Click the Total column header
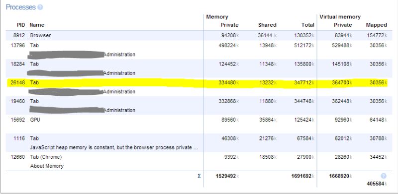This screenshot has height=194, width=398. coord(308,25)
